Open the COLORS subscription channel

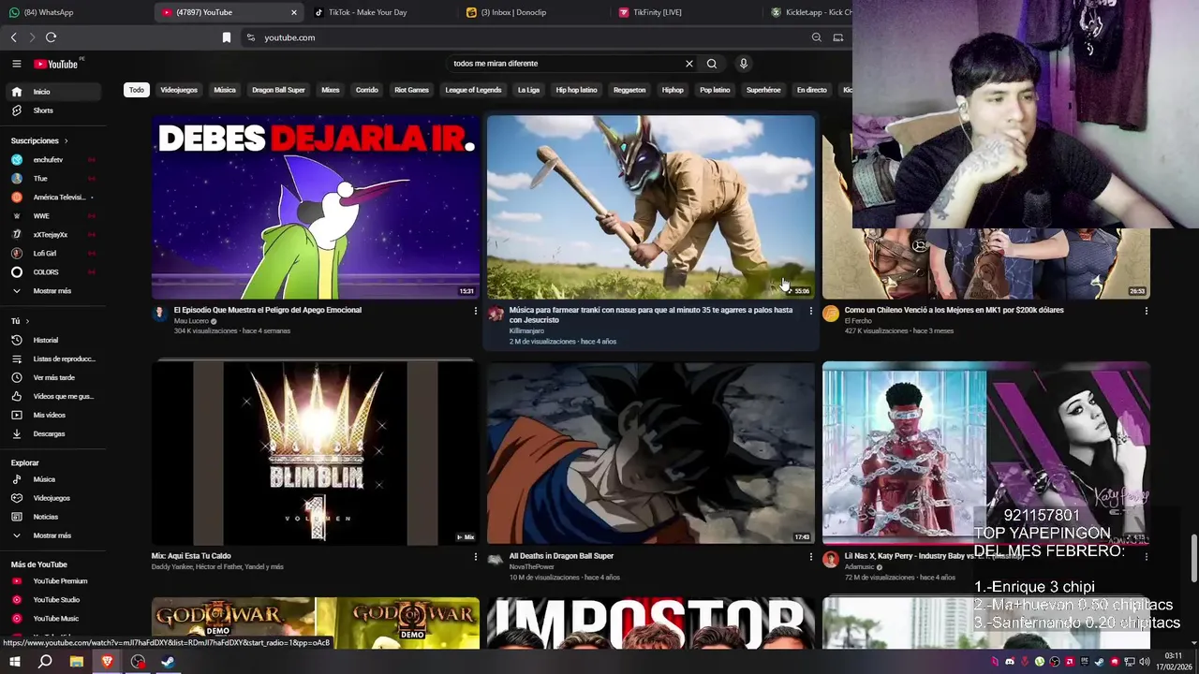[45, 272]
